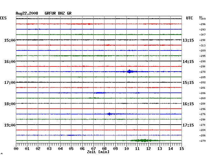This screenshot has width=207, height=157.
Task: Click the 17:00 local time label
Action: pos(10,83)
